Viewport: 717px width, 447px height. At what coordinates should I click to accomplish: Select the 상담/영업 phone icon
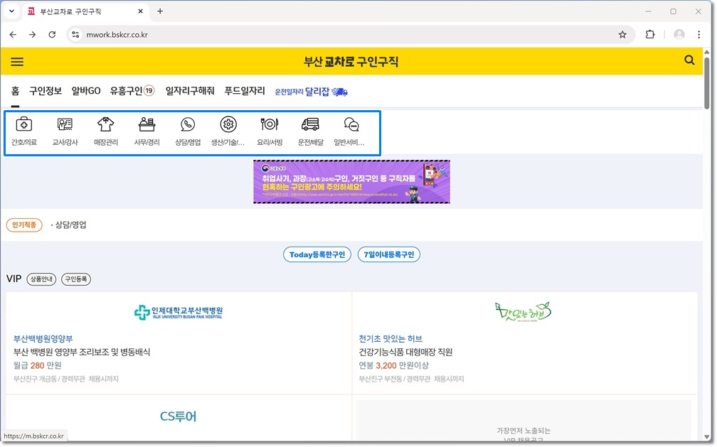(x=188, y=125)
